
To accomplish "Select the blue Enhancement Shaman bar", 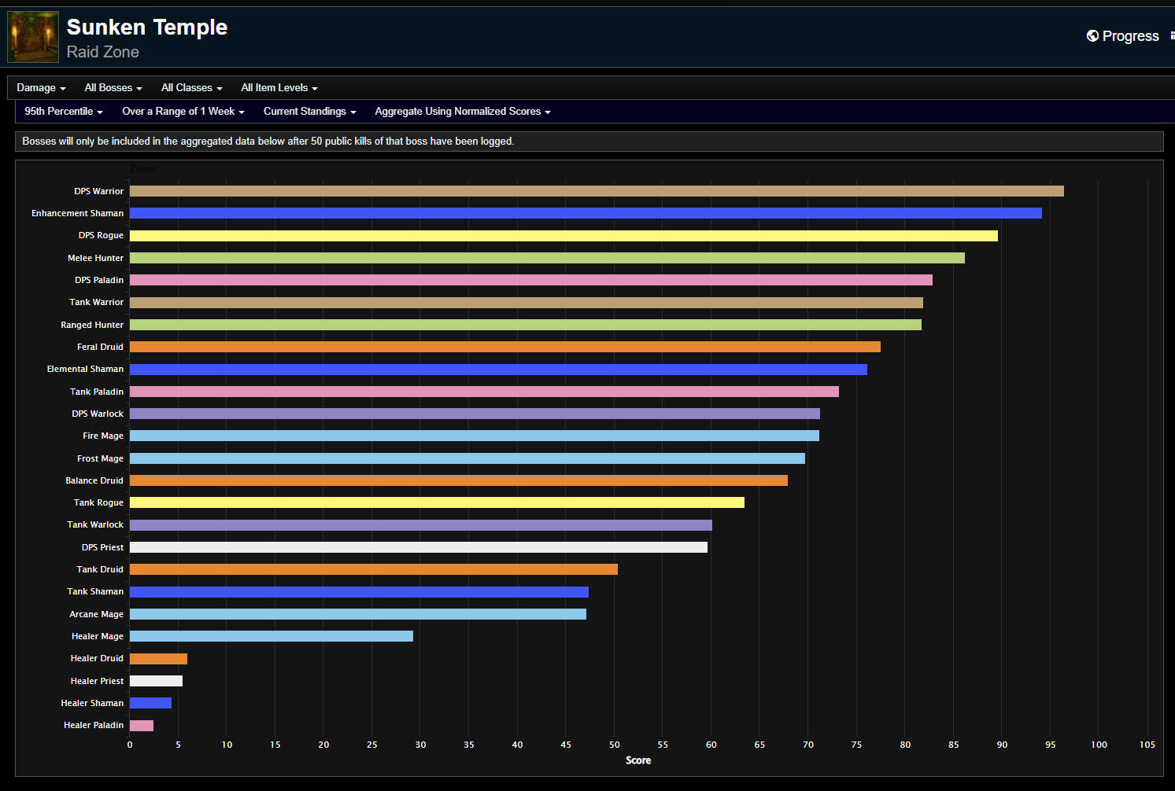I will click(585, 213).
